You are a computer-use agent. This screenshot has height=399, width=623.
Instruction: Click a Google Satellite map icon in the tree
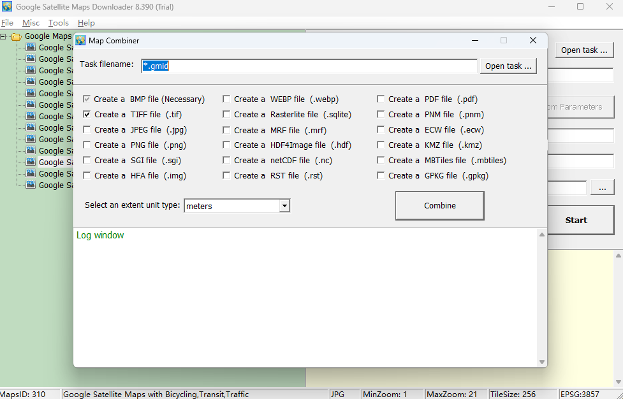[x=31, y=47]
